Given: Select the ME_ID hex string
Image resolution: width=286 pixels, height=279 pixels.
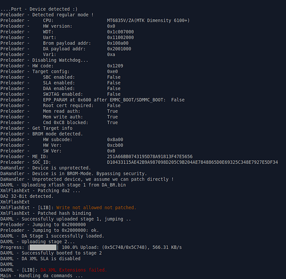Looking at the screenshot, I should click(x=149, y=157).
